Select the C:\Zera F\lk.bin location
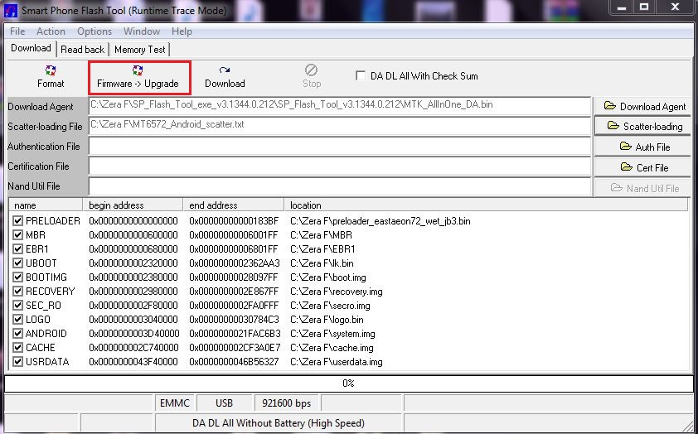The image size is (698, 434). click(322, 263)
